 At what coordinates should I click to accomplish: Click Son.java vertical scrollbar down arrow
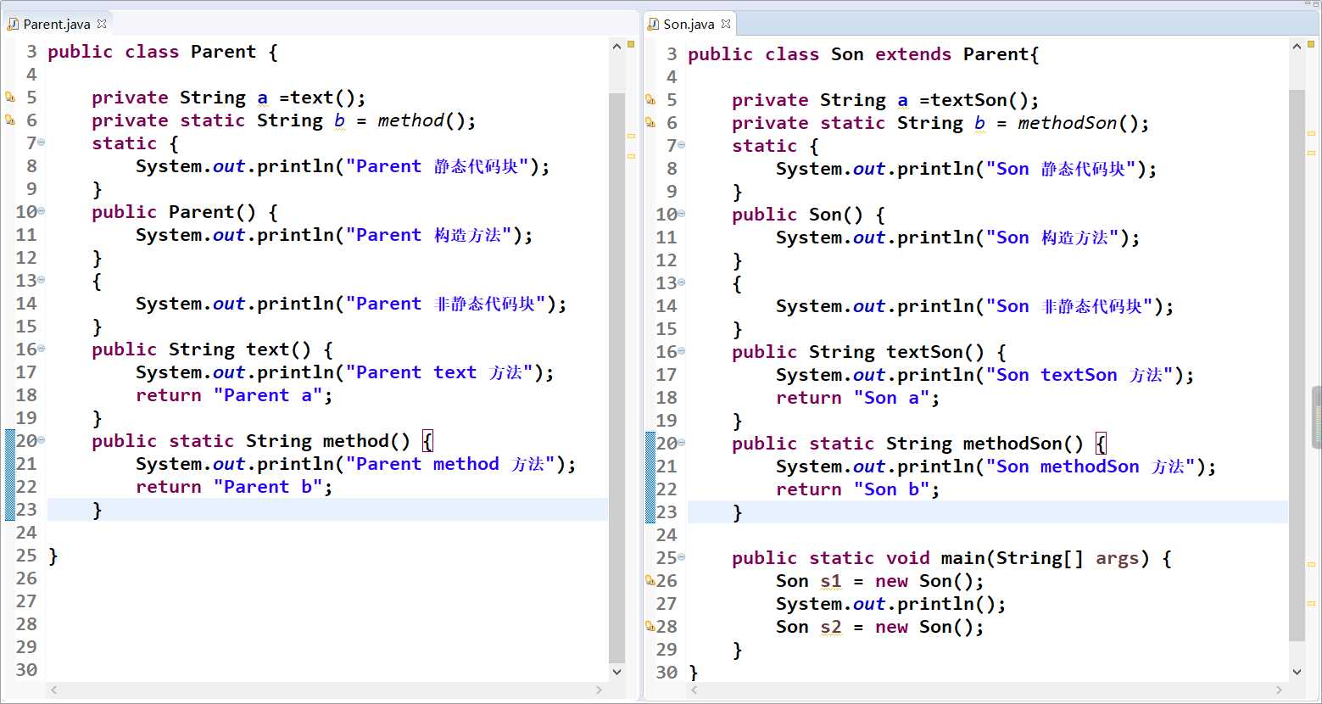pos(1297,671)
